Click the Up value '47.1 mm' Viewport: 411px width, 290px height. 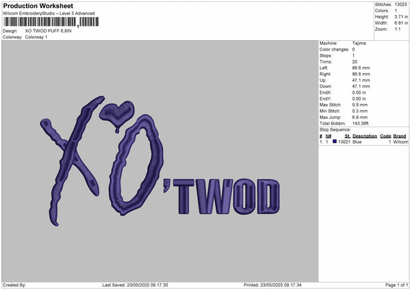(361, 80)
